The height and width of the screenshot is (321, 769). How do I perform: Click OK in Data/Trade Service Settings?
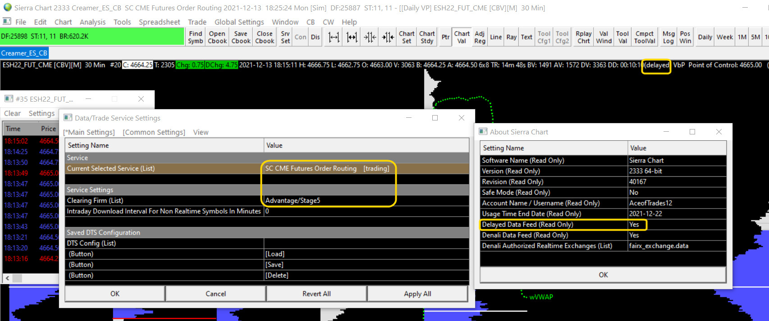(x=115, y=294)
